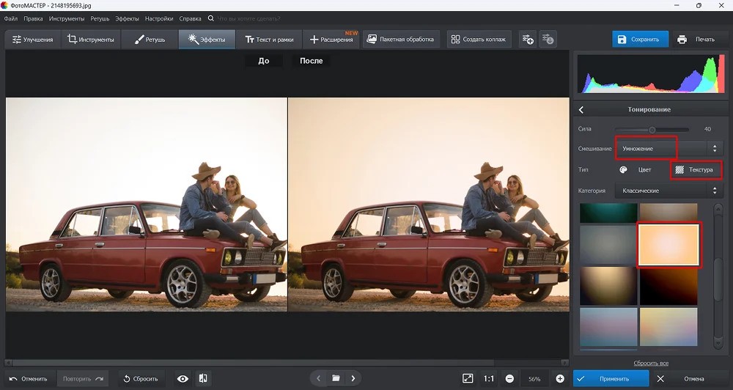Toggle the before/after split view icon
733x390 pixels.
(x=203, y=379)
